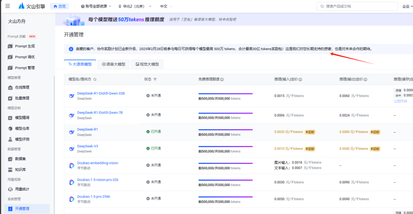Click the 批量推理 sidebar icon
Screen dimensions: 413x214
click(x=10, y=98)
